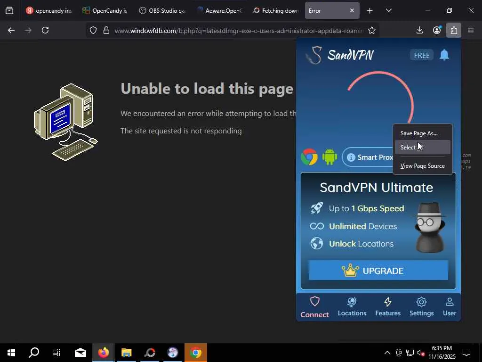Click the site security padlock icon
The width and height of the screenshot is (482, 362).
106,30
